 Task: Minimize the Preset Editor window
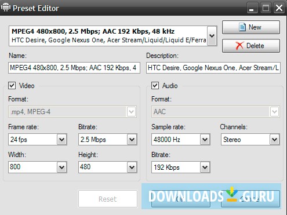point(252,8)
